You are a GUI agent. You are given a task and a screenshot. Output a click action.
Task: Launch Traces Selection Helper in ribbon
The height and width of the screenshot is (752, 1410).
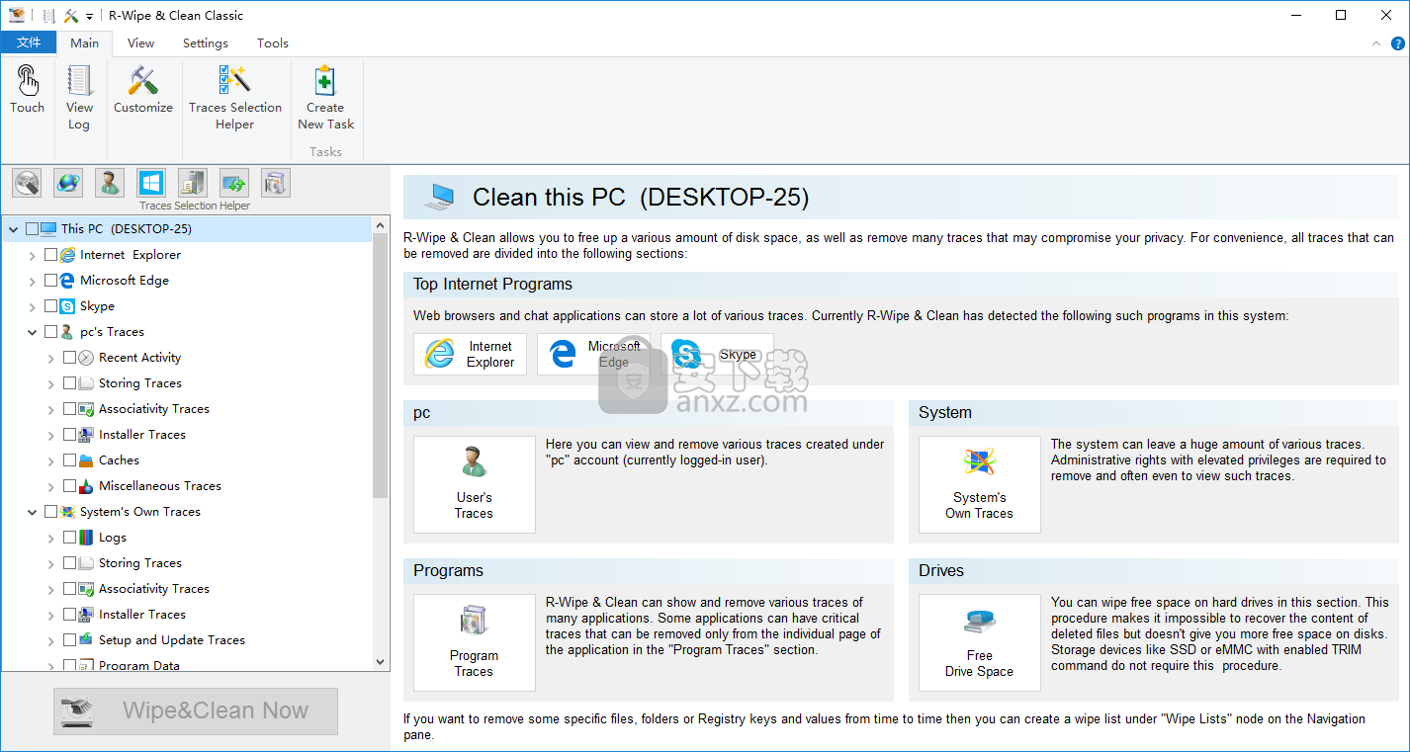(x=235, y=98)
